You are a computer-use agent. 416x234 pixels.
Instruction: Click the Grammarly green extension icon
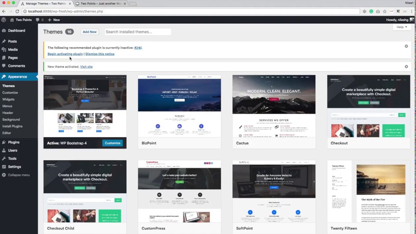pyautogui.click(x=371, y=11)
